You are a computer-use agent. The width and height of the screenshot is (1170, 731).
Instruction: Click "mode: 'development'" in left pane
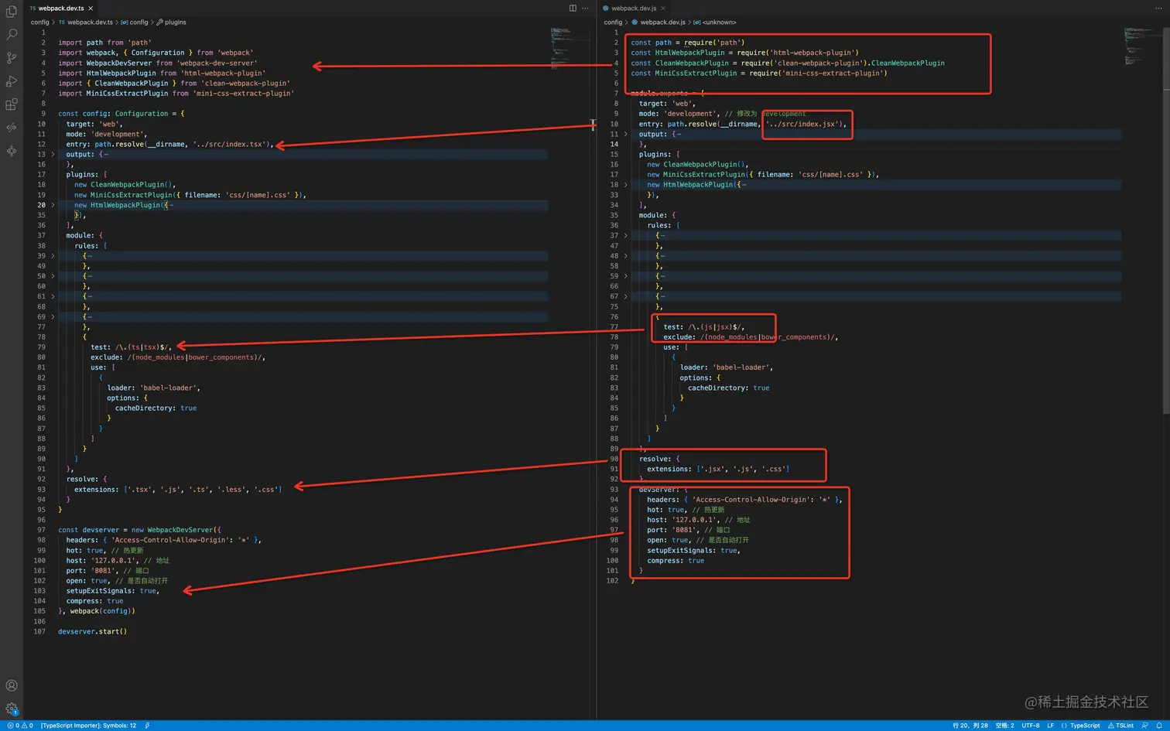coord(106,134)
